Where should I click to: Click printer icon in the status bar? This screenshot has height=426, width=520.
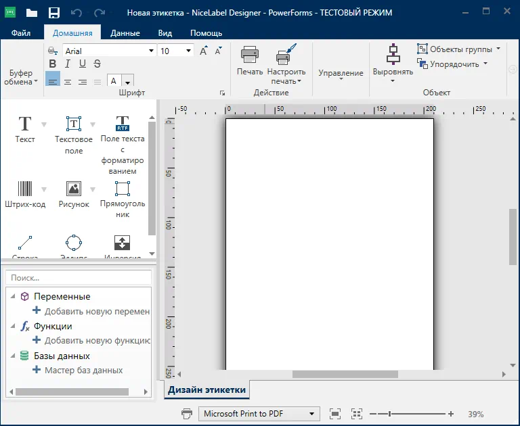[x=187, y=413]
